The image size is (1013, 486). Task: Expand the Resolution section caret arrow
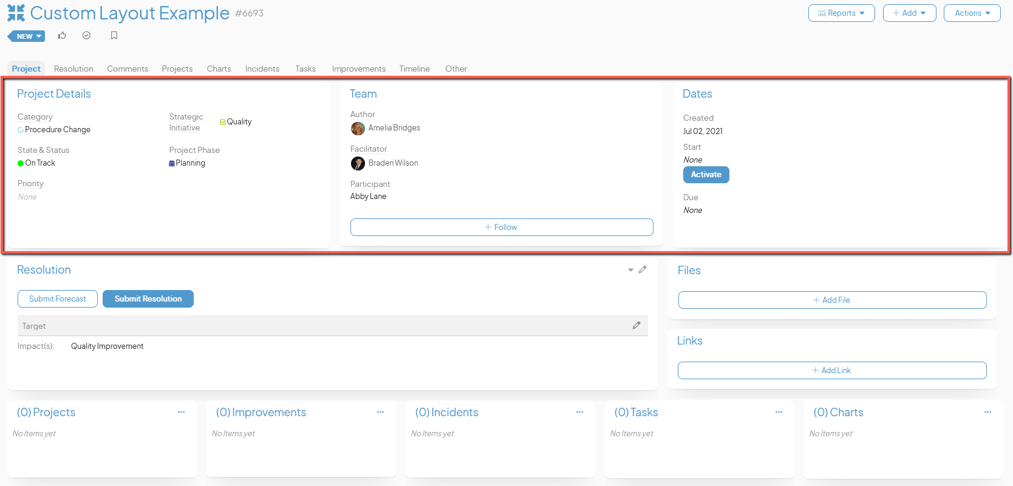click(630, 270)
